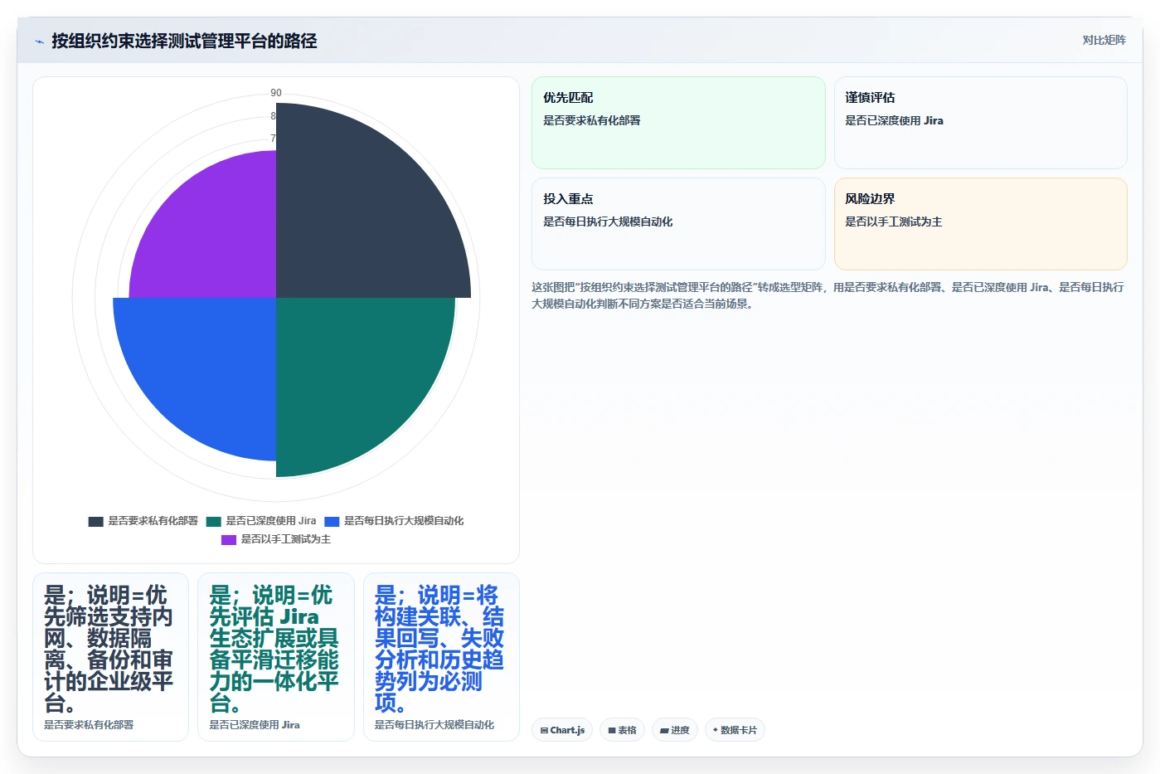
Task: Select the 数据卡片 tag
Action: point(735,730)
